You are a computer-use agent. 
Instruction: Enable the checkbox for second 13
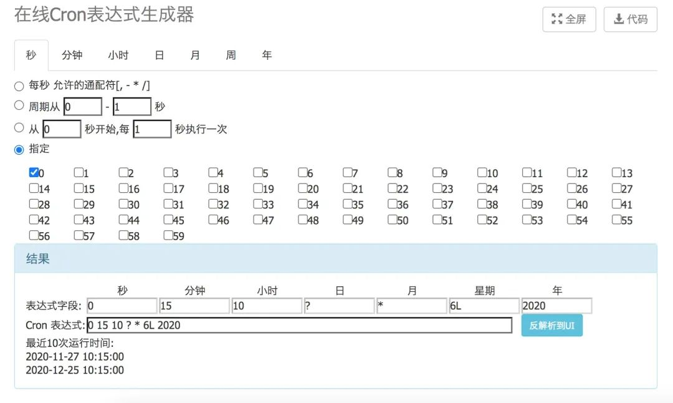pos(616,172)
